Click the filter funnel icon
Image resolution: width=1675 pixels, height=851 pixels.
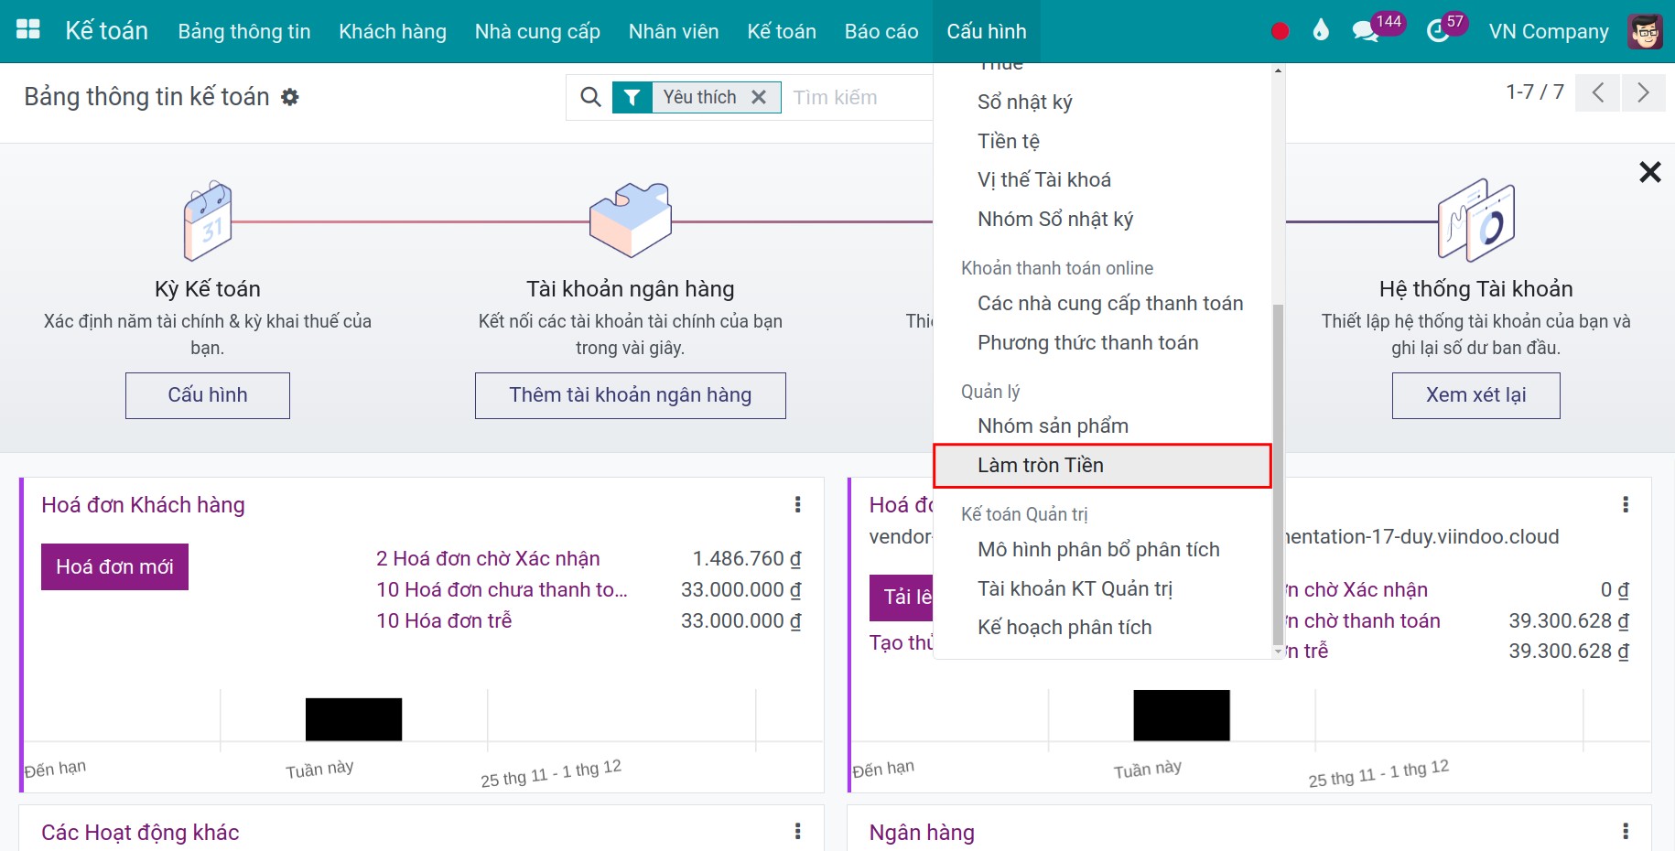(x=632, y=97)
